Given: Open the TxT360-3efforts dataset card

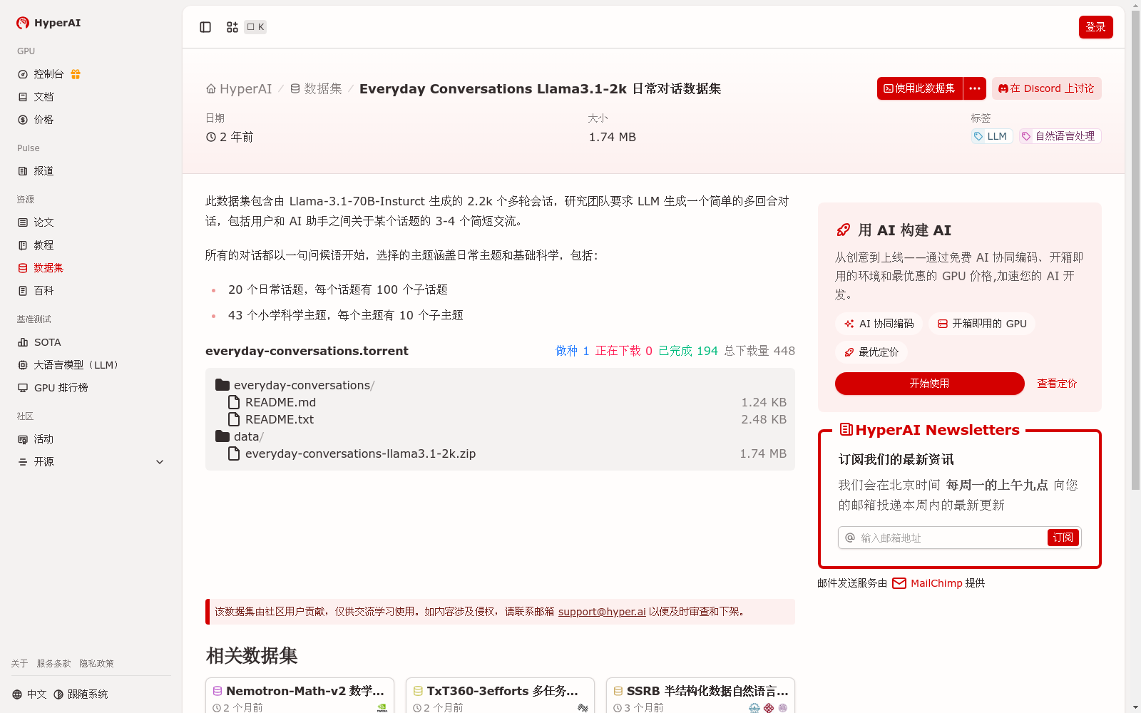Looking at the screenshot, I should (500, 696).
